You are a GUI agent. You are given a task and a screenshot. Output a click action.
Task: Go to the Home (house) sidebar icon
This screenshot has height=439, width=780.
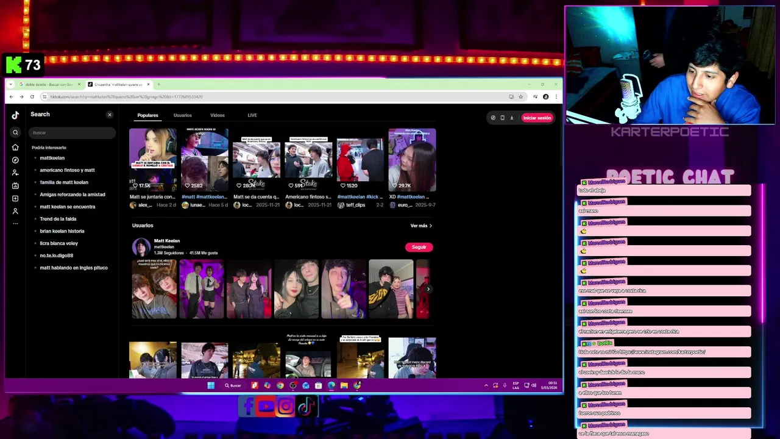click(x=15, y=148)
